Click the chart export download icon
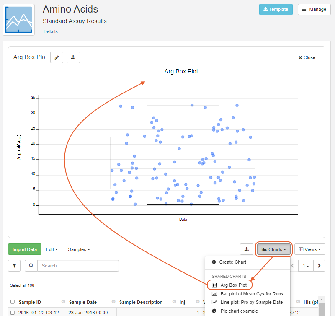The height and width of the screenshot is (316, 335). (73, 57)
